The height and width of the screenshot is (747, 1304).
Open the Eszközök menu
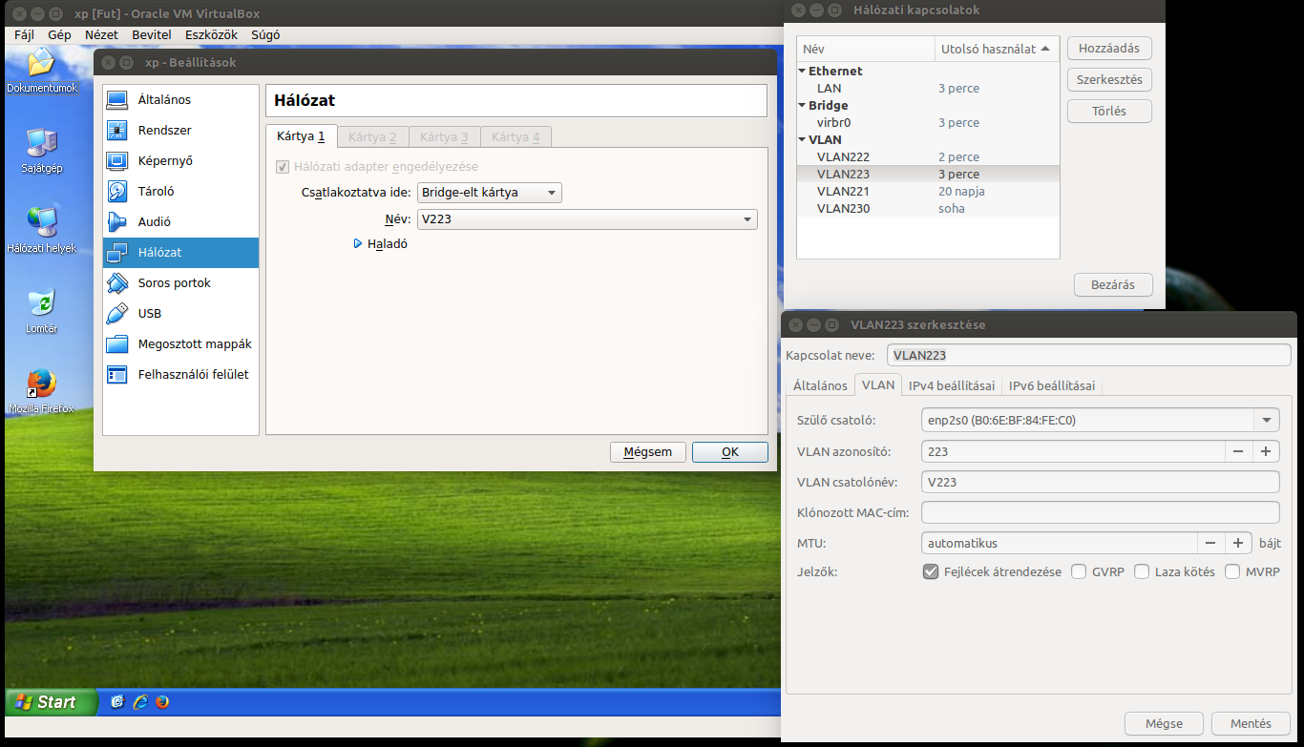click(x=211, y=35)
